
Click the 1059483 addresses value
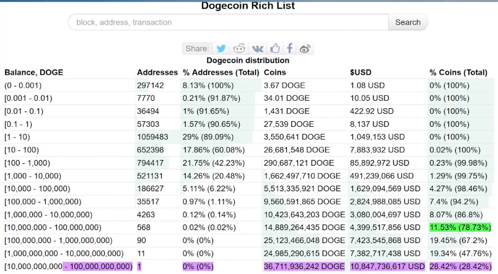pyautogui.click(x=152, y=137)
